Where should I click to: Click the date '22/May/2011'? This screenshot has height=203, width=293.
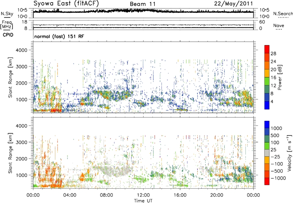pyautogui.click(x=233, y=3)
